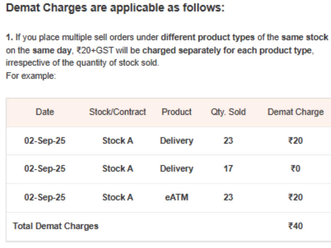The image size is (331, 248).
Task: Click the "For example:" text
Action: [x=31, y=76]
